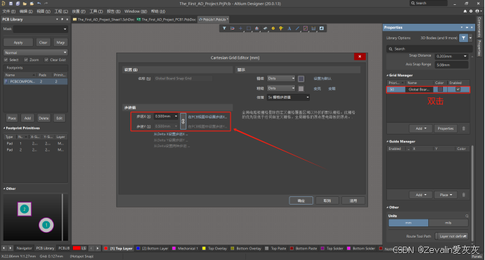Open the Route Tool Path layer dropdown
Image resolution: width=485 pixels, height=260 pixels.
tap(452, 236)
